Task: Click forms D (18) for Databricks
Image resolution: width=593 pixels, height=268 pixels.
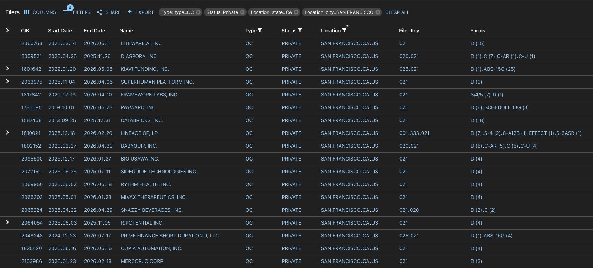Action: coord(478,120)
